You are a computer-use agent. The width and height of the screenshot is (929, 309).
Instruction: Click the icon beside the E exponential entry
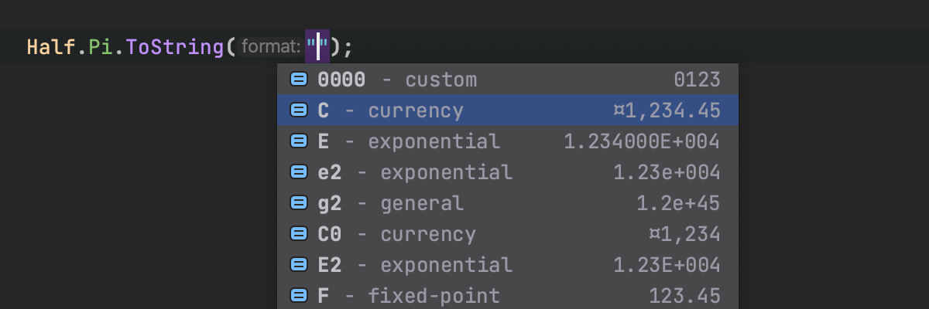click(299, 141)
